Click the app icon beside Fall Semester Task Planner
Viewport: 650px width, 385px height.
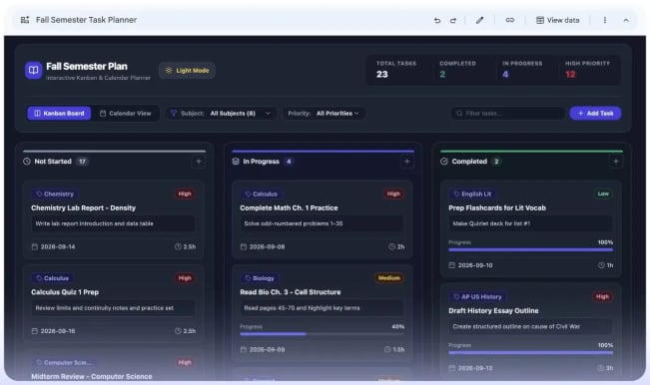pyautogui.click(x=25, y=20)
